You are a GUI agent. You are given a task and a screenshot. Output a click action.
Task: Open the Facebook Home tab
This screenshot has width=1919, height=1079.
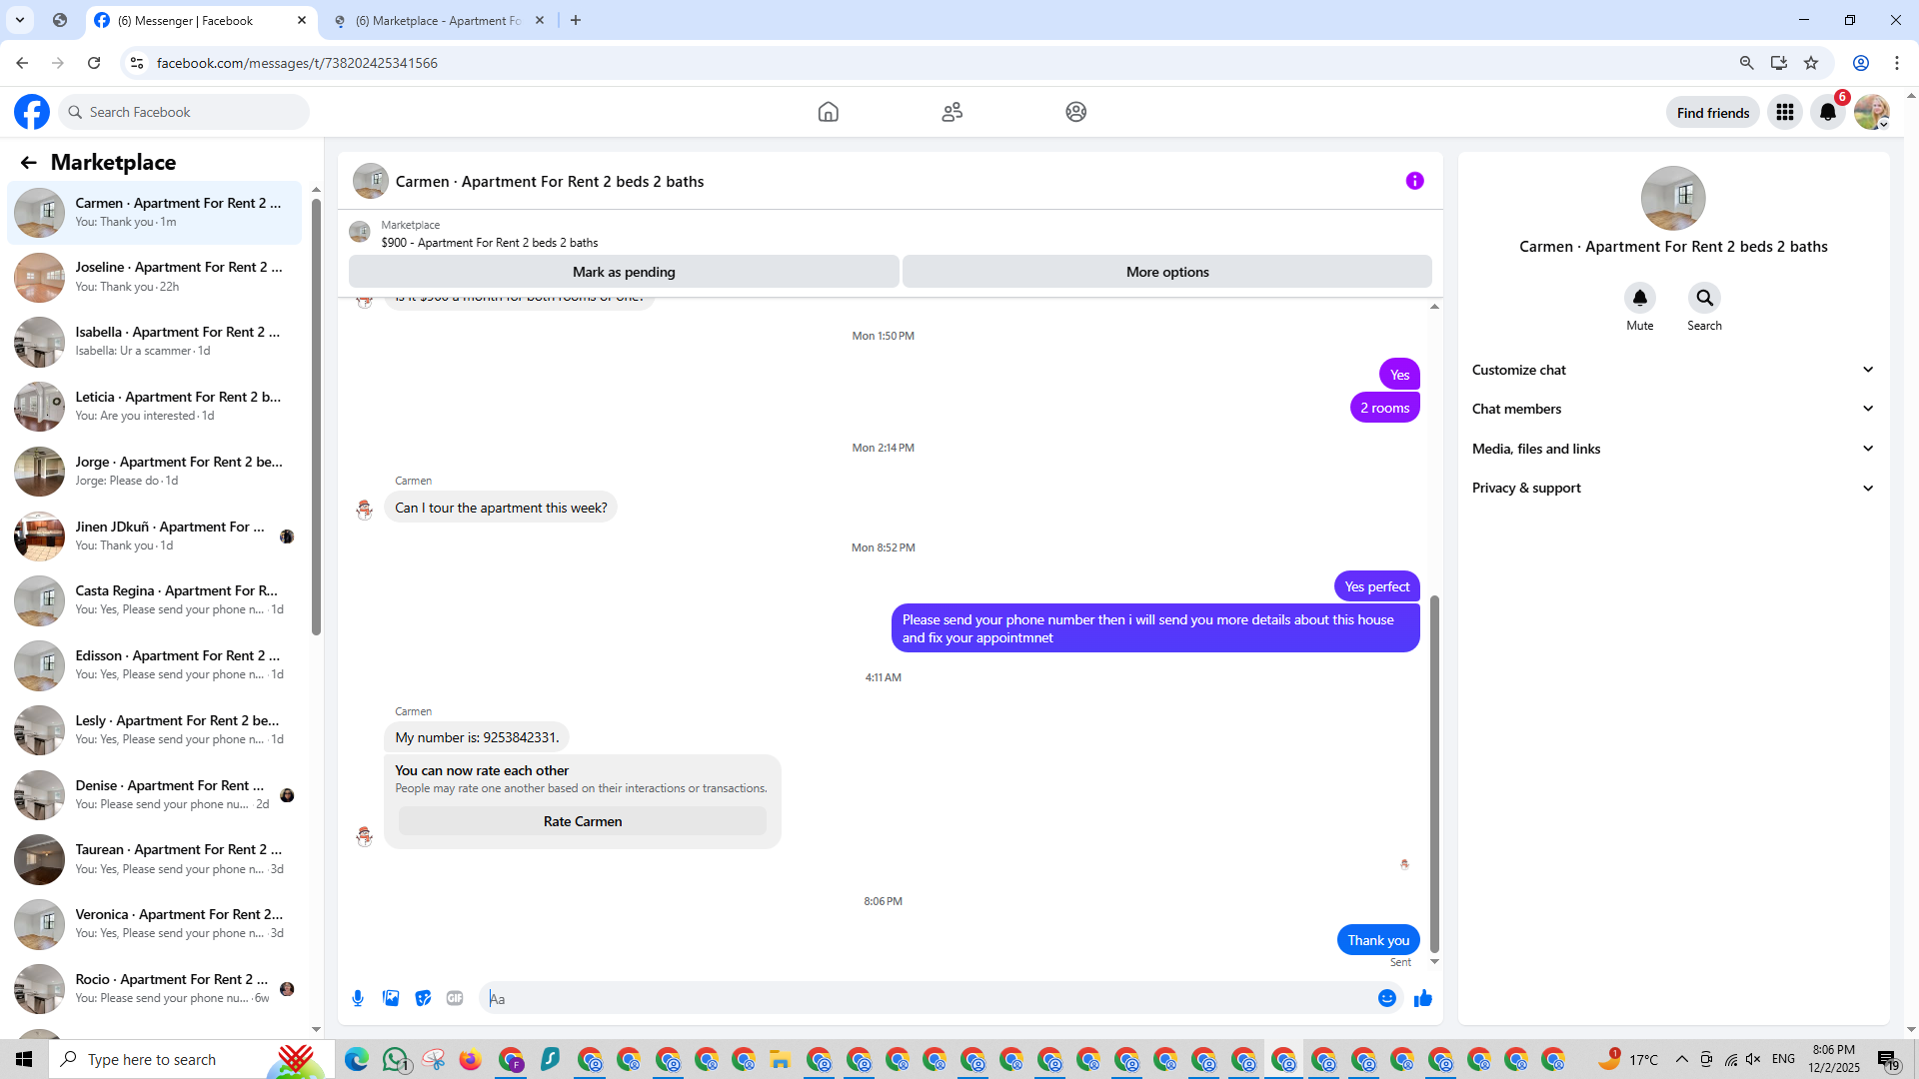pos(828,112)
